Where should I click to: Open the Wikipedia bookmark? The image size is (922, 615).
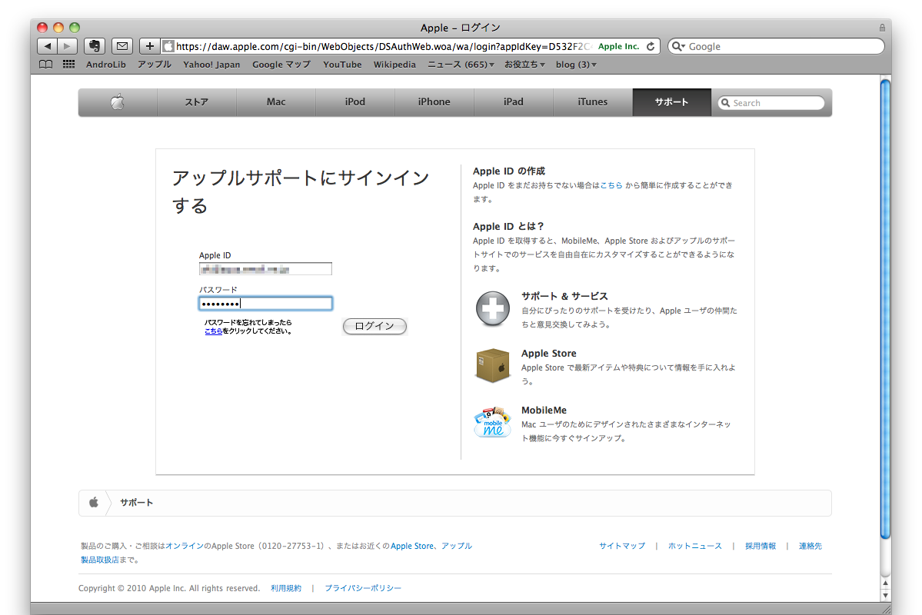(x=394, y=64)
